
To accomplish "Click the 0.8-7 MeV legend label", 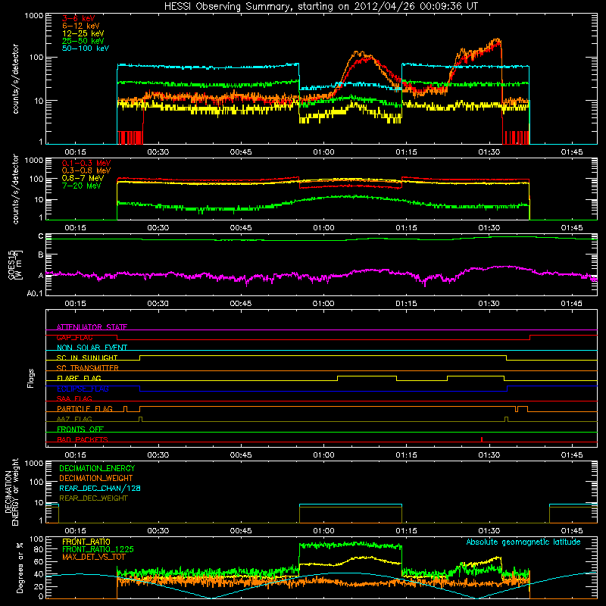I will click(x=83, y=178).
